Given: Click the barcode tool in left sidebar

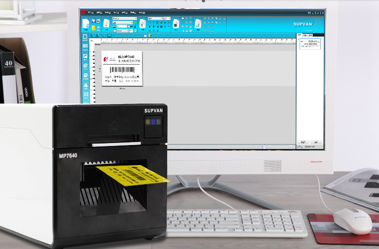Looking at the screenshot, I should point(85,46).
